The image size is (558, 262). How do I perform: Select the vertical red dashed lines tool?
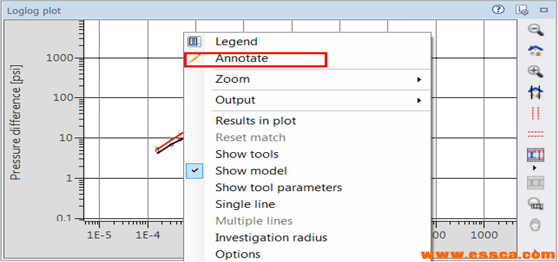[x=535, y=113]
